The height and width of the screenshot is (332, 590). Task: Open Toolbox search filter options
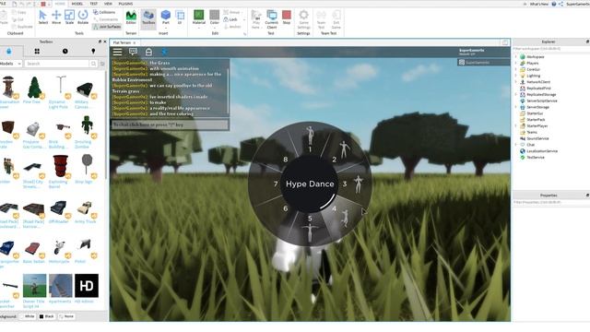click(x=102, y=64)
